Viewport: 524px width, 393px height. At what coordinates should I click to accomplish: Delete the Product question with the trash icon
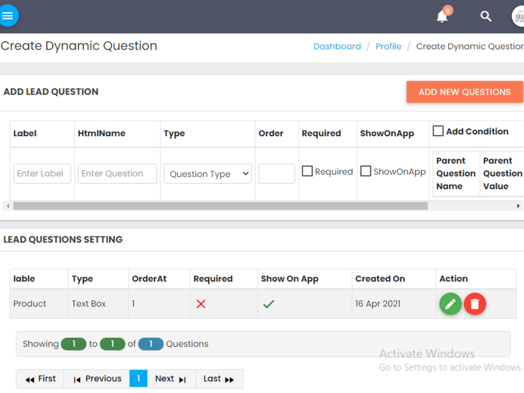475,304
